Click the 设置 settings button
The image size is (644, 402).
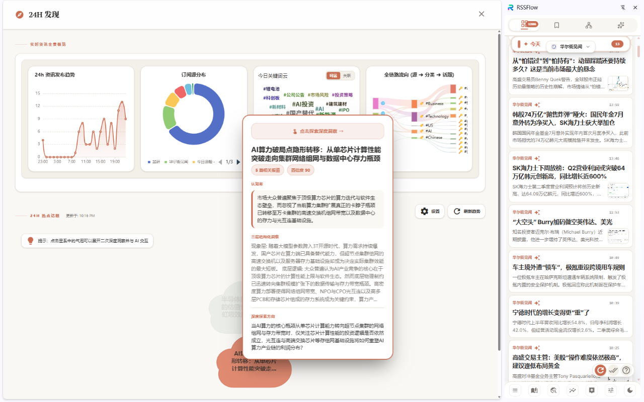430,212
